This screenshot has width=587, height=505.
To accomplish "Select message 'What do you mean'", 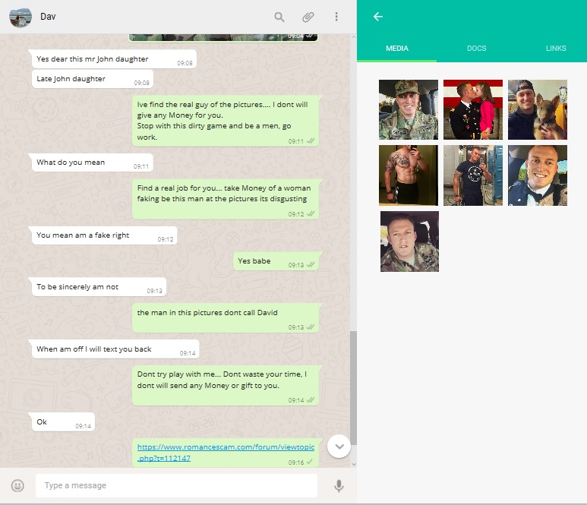I will point(93,163).
